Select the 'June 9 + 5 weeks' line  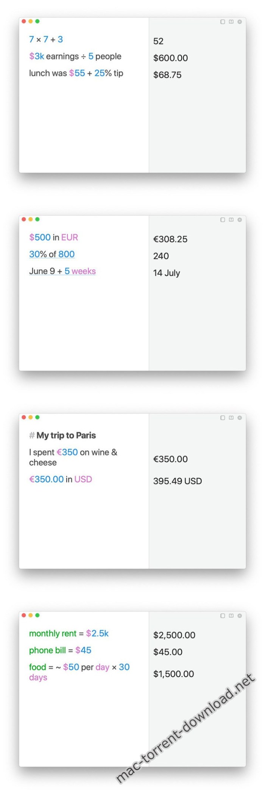(62, 271)
